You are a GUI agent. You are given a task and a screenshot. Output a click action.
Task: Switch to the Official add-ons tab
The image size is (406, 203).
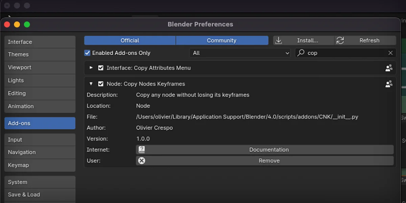130,40
